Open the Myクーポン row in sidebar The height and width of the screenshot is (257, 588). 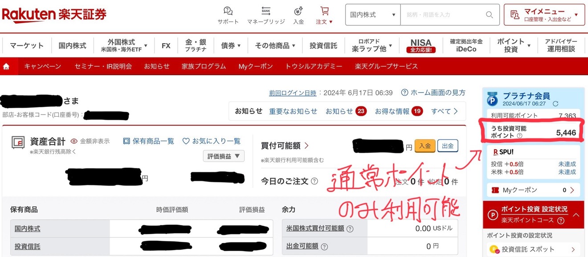(x=533, y=190)
